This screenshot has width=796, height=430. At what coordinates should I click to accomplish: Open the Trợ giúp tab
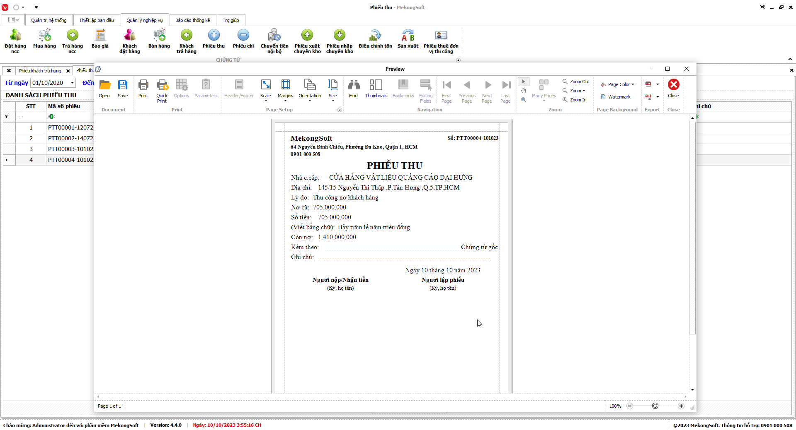(231, 20)
